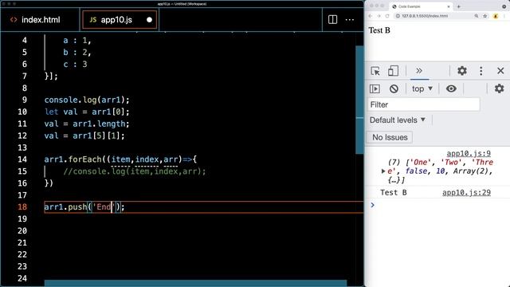
Task: Expand the logged array in console
Action: 383,171
